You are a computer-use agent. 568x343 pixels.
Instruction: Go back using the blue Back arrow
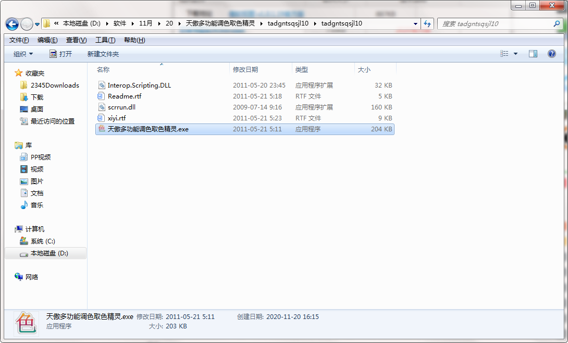pyautogui.click(x=12, y=24)
